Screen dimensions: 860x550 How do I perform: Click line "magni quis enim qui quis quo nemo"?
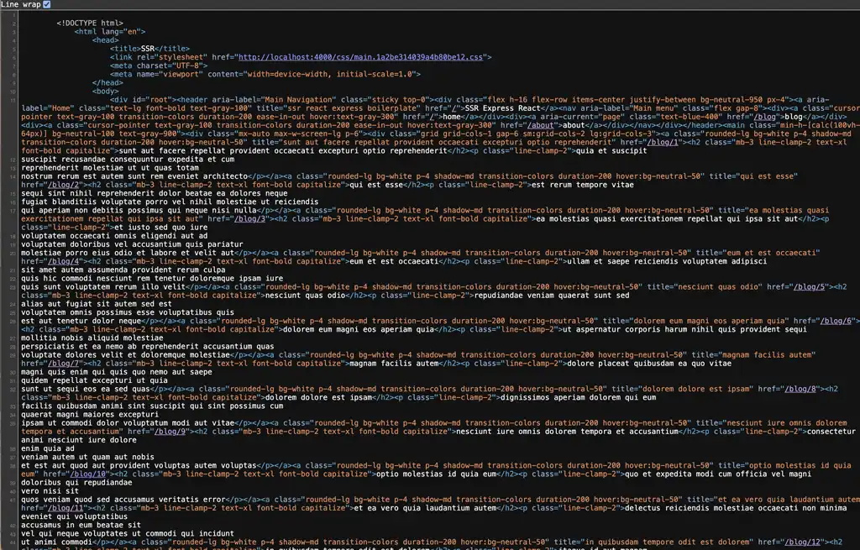[117, 372]
